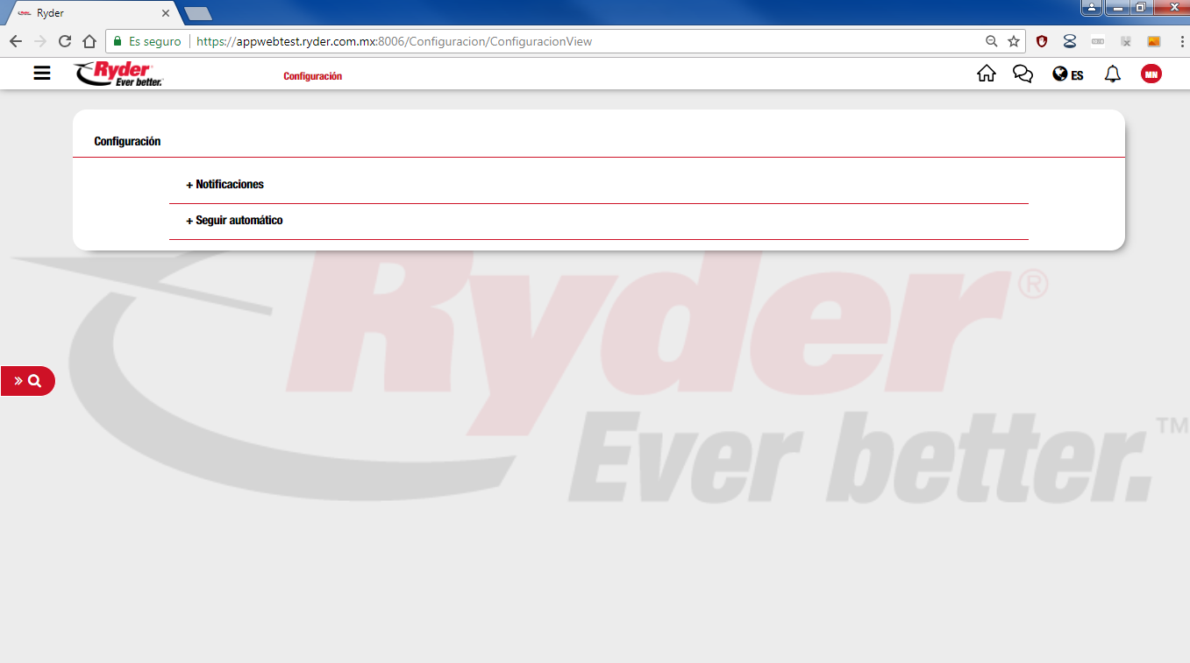Click the zoom magnifier icon in address bar
Viewport: 1190px width, 663px height.
(x=992, y=41)
